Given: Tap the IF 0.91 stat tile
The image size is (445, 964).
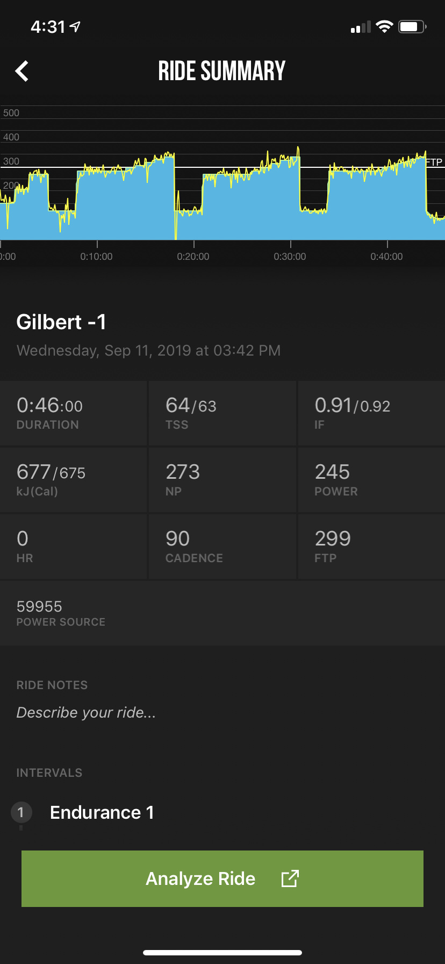Looking at the screenshot, I should point(371,413).
